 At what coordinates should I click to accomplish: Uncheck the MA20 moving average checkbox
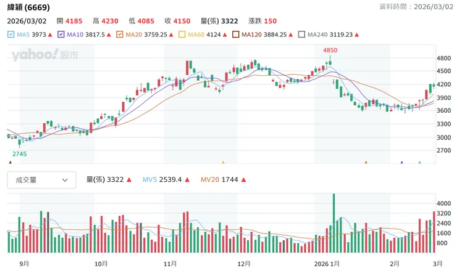(119, 35)
